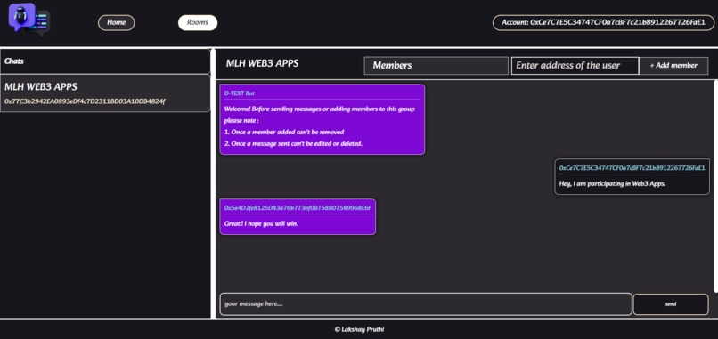Click the D-TEXT Bot sender name

pyautogui.click(x=239, y=93)
